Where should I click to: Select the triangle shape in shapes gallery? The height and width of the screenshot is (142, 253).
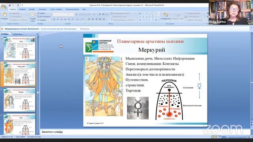point(140,17)
